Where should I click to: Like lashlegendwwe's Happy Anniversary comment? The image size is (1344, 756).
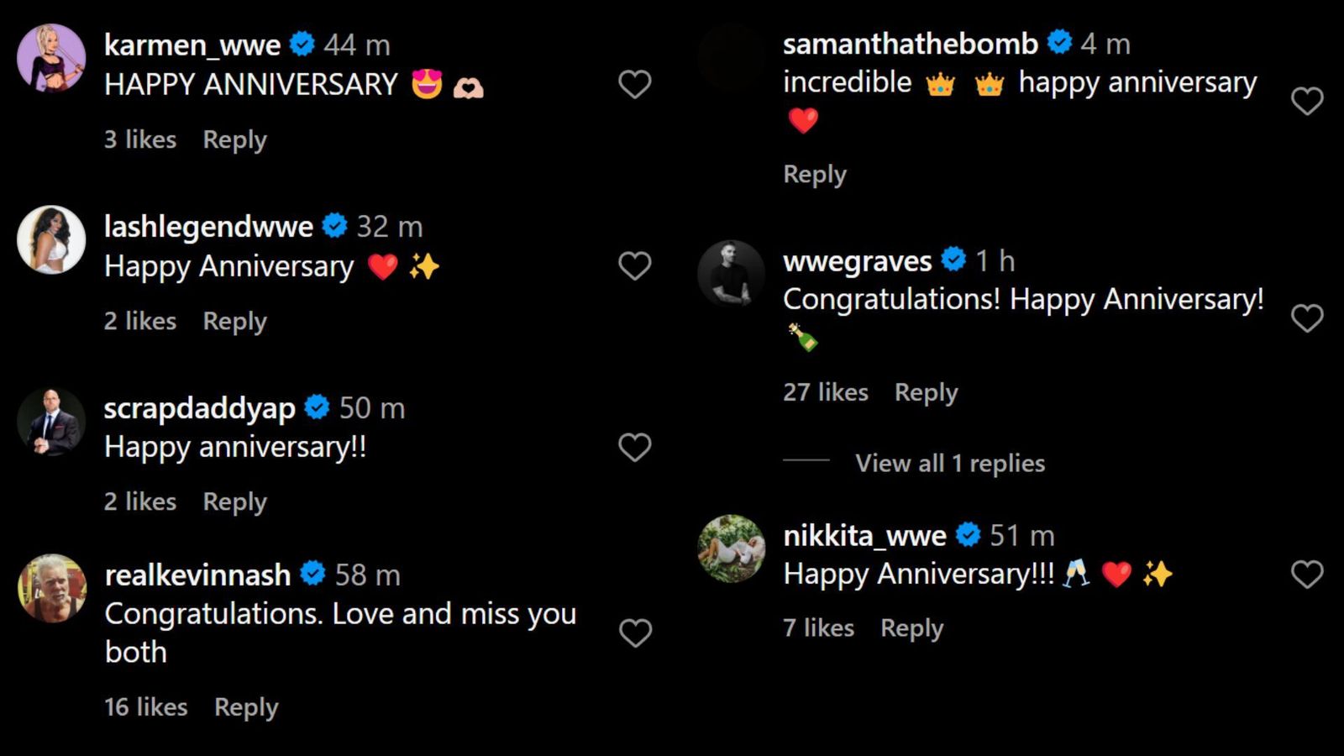[635, 265]
